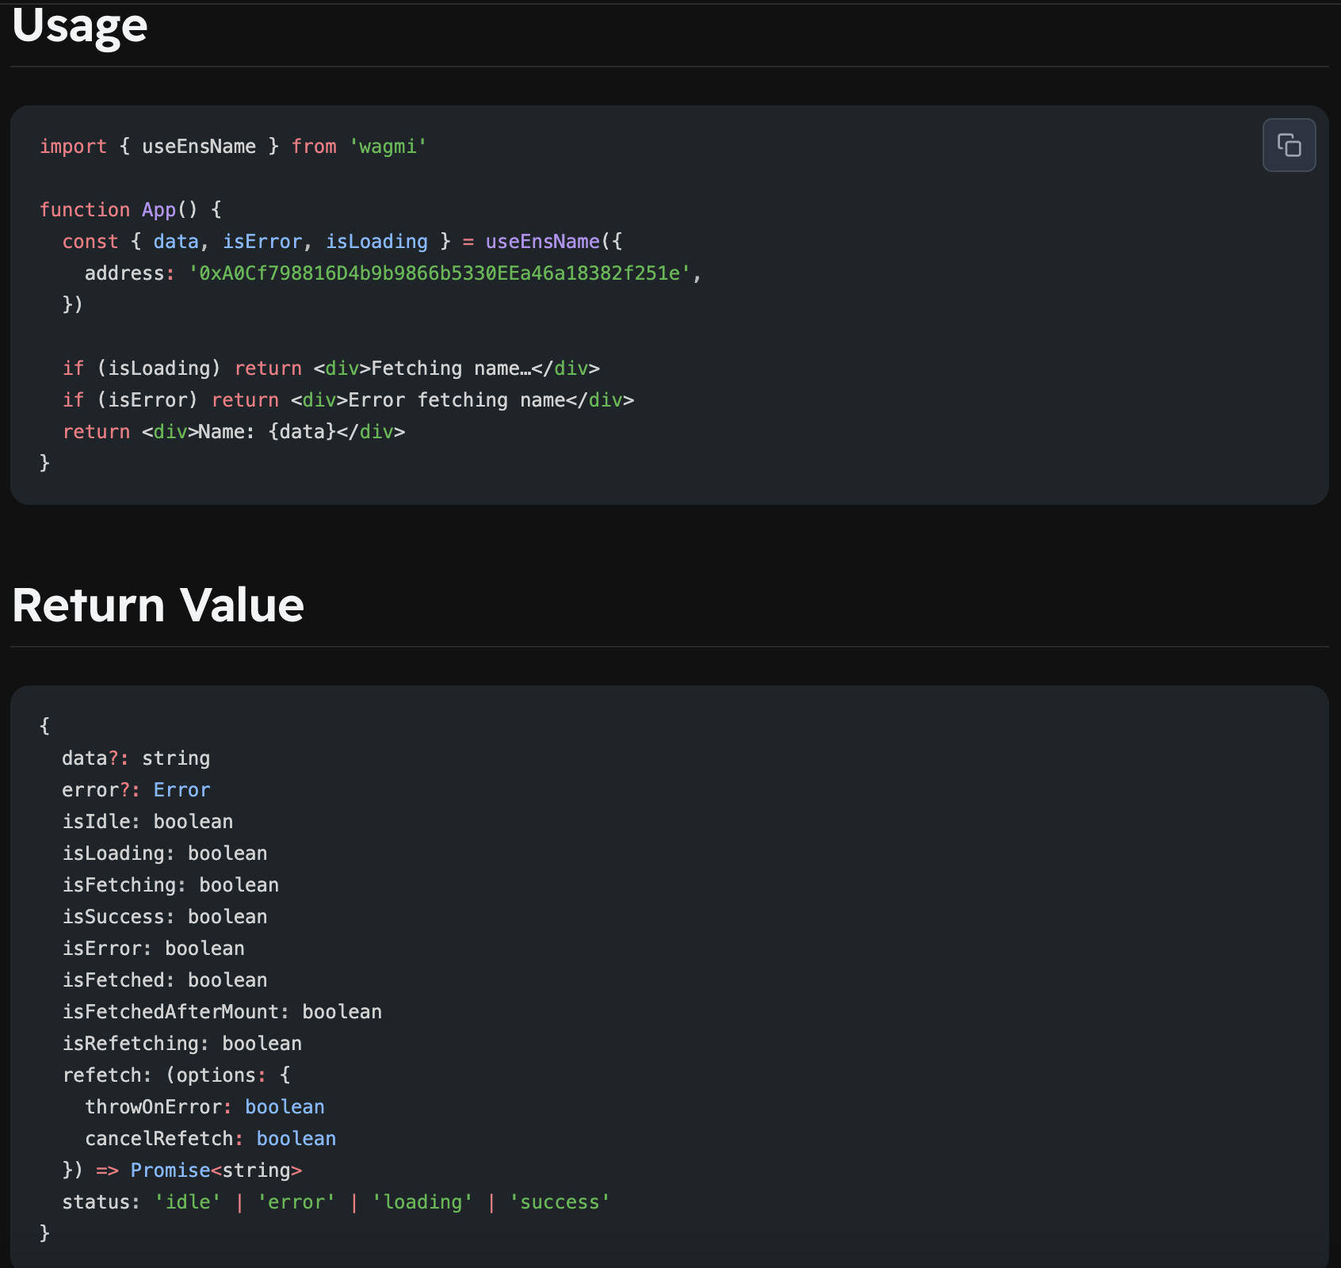Screen dimensions: 1341x1268
Task: Click the 'idle' status value
Action: coord(188,1202)
